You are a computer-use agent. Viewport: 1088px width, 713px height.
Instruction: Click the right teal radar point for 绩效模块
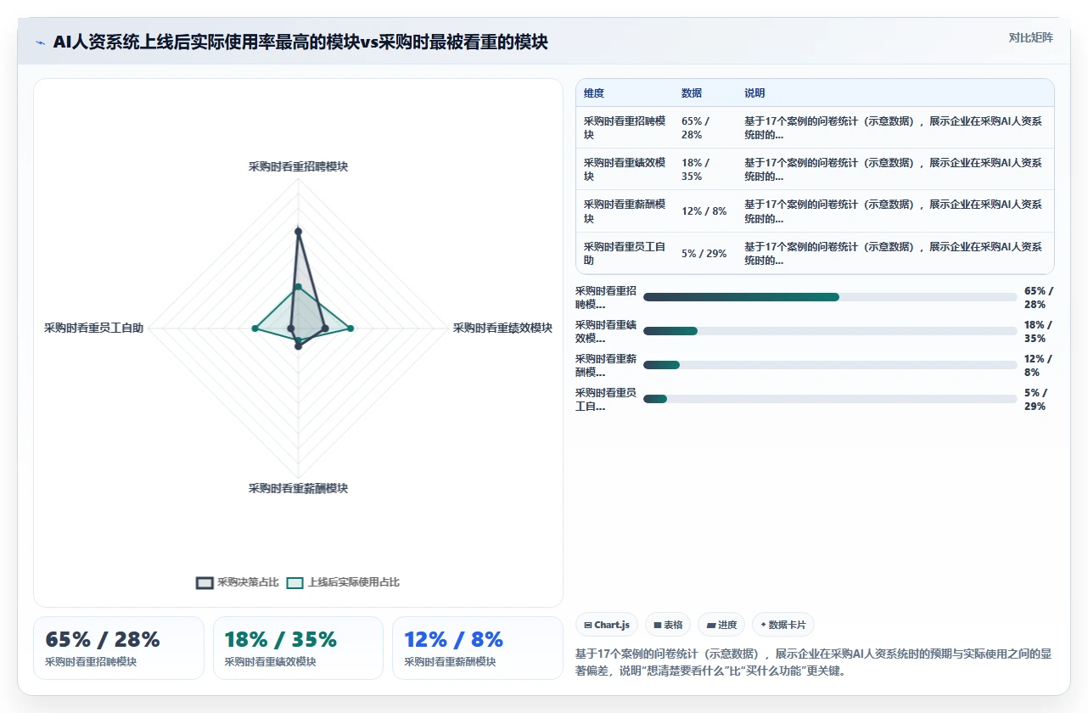click(x=351, y=328)
